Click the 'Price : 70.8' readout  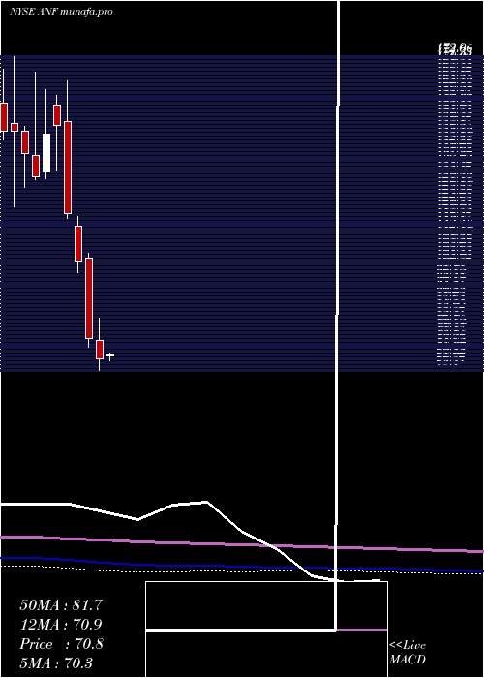61,644
